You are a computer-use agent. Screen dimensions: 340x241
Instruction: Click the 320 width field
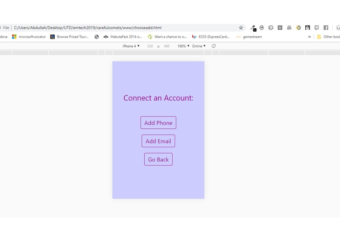[x=150, y=46]
